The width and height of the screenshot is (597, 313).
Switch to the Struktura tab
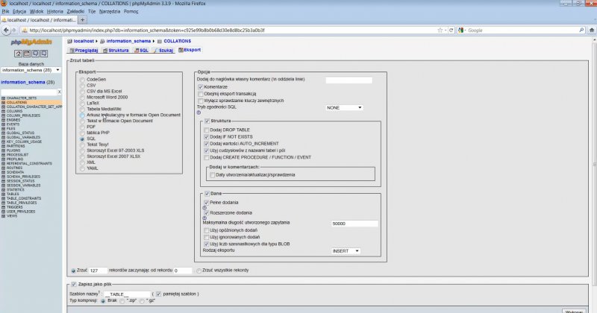point(115,50)
